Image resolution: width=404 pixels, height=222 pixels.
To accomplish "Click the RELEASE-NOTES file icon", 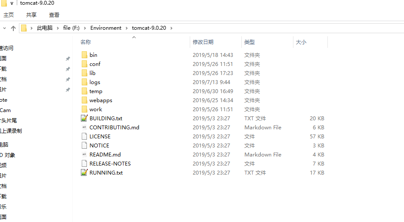I will 84,163.
